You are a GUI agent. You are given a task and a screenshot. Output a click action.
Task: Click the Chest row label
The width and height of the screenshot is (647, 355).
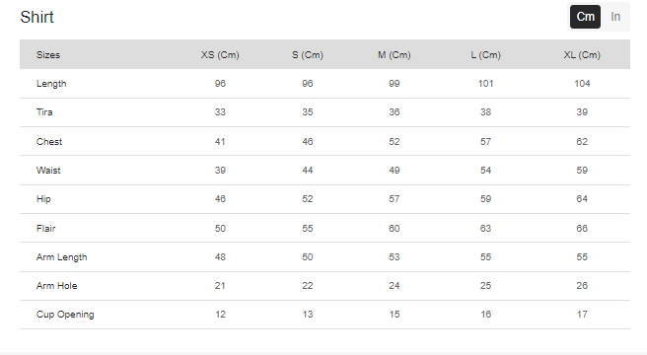point(49,142)
